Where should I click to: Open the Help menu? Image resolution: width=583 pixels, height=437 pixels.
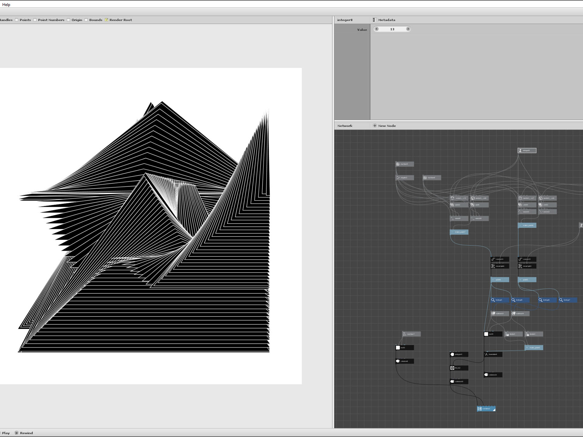coord(6,5)
